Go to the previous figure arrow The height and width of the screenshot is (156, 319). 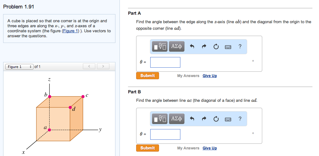[89, 66]
